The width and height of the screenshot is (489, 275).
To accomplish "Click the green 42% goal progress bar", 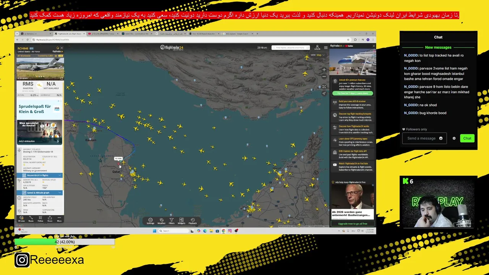I will (64, 242).
